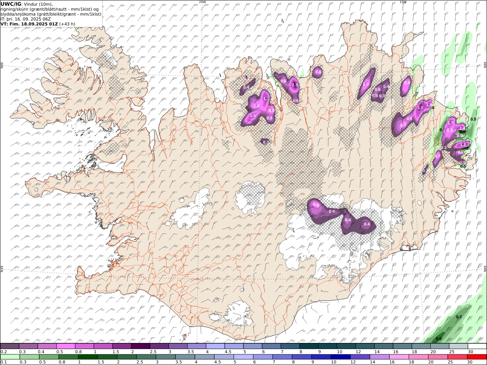Click the '1.9' precipitation value in east Iceland
The height and width of the screenshot is (365, 487).
tap(420, 108)
